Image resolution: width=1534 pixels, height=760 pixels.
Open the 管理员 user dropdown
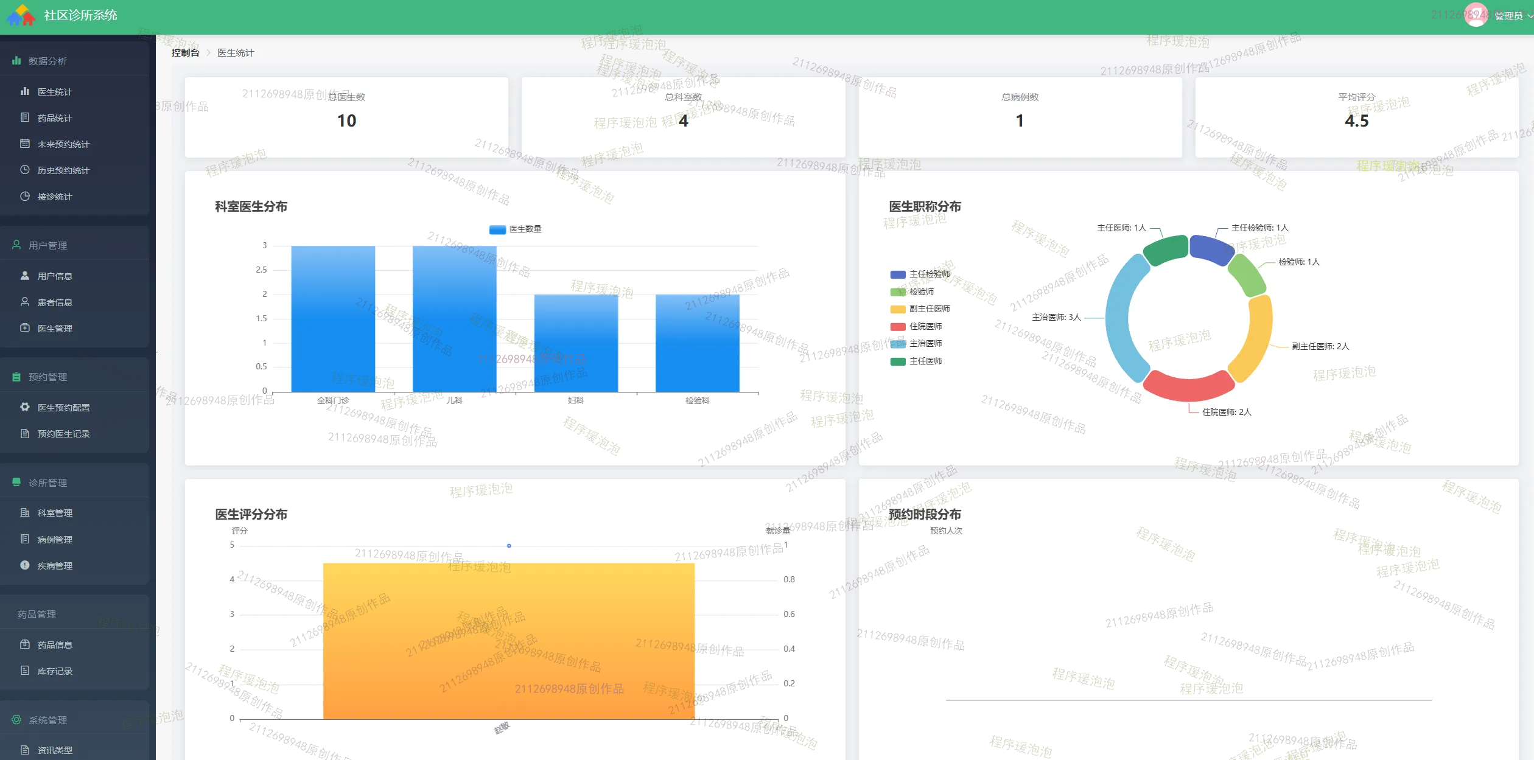click(1508, 16)
